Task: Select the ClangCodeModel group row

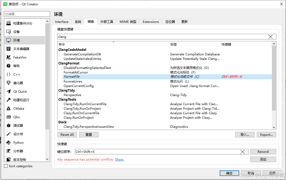Action: (x=72, y=50)
